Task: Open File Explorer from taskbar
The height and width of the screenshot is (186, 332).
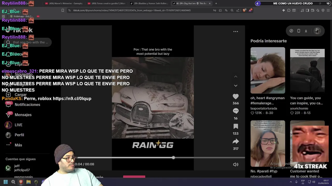Action: (29, 182)
